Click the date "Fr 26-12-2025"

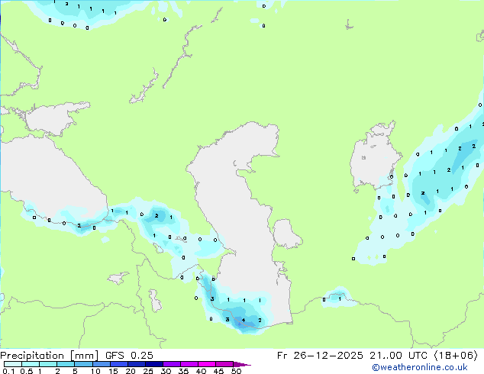click(x=320, y=356)
